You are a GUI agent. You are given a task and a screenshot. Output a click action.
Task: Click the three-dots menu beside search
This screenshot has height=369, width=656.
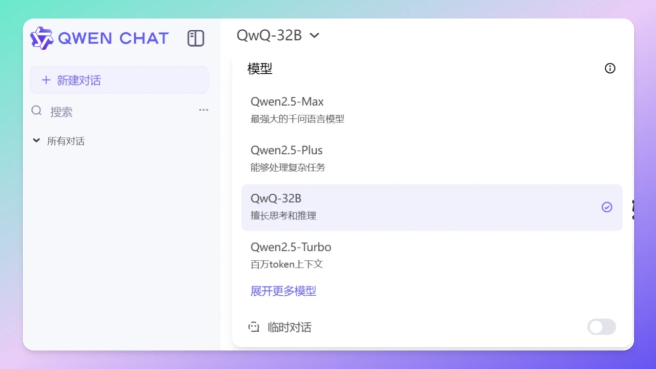[x=203, y=110]
